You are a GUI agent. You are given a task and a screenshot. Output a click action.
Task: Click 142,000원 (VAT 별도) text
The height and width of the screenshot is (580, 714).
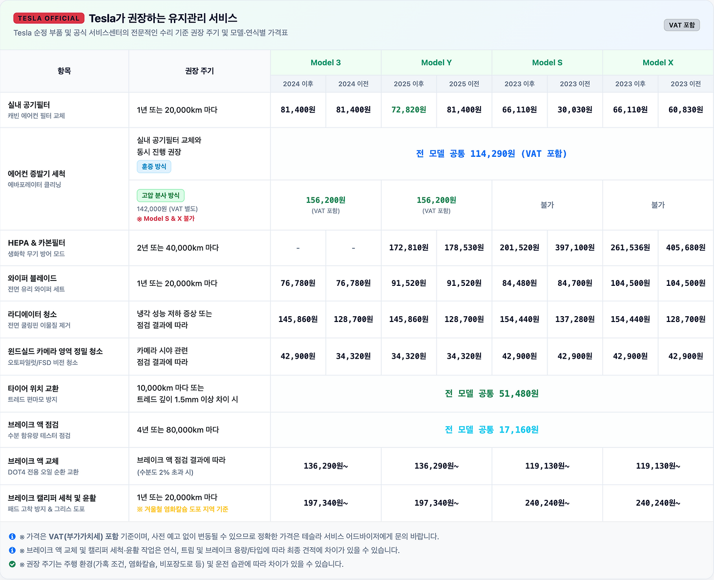[168, 209]
